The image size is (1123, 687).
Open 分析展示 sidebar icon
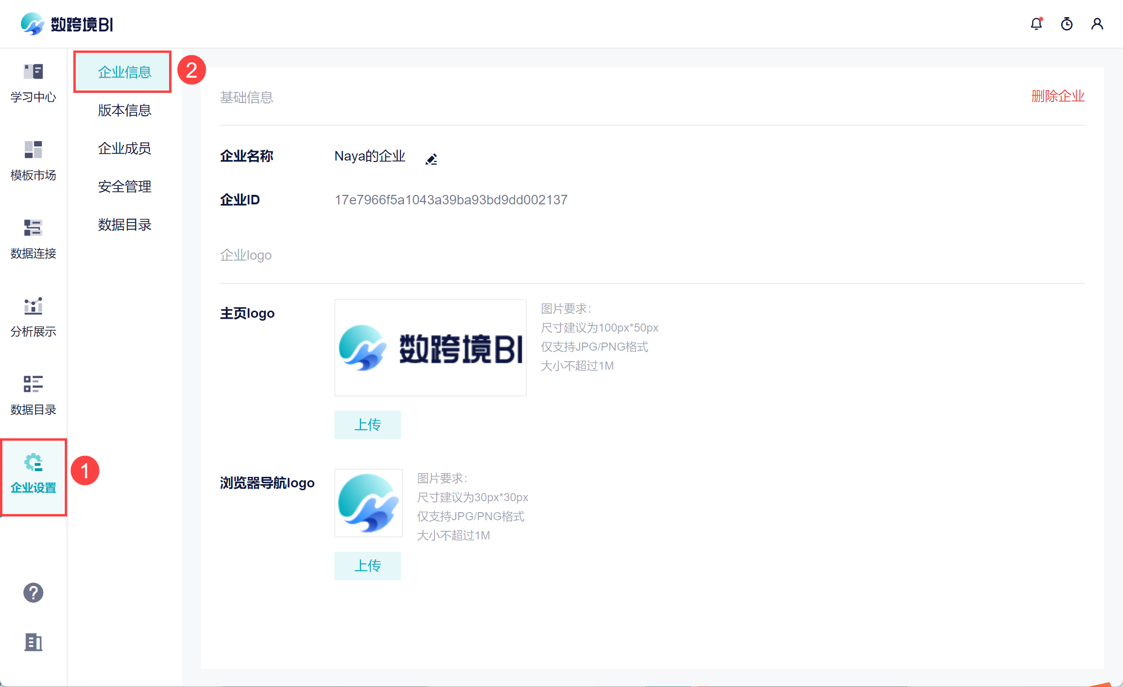pos(33,317)
